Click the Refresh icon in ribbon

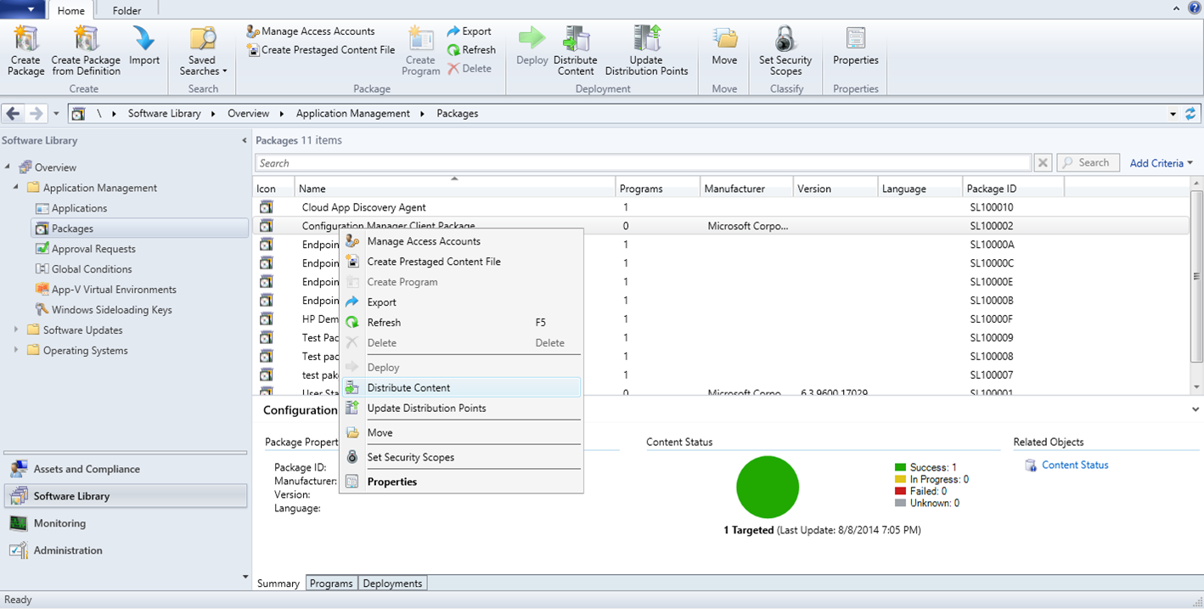[454, 50]
